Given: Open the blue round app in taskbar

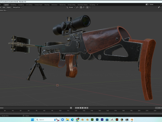Looking at the screenshot, I should point(62,120).
